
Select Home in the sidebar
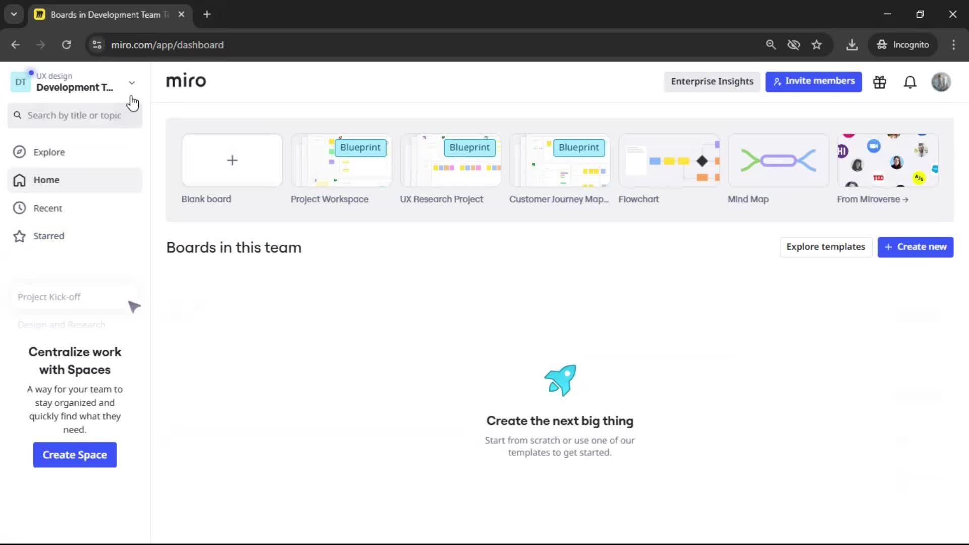(x=75, y=180)
